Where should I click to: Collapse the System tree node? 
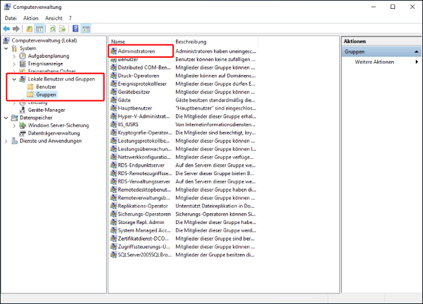6,48
